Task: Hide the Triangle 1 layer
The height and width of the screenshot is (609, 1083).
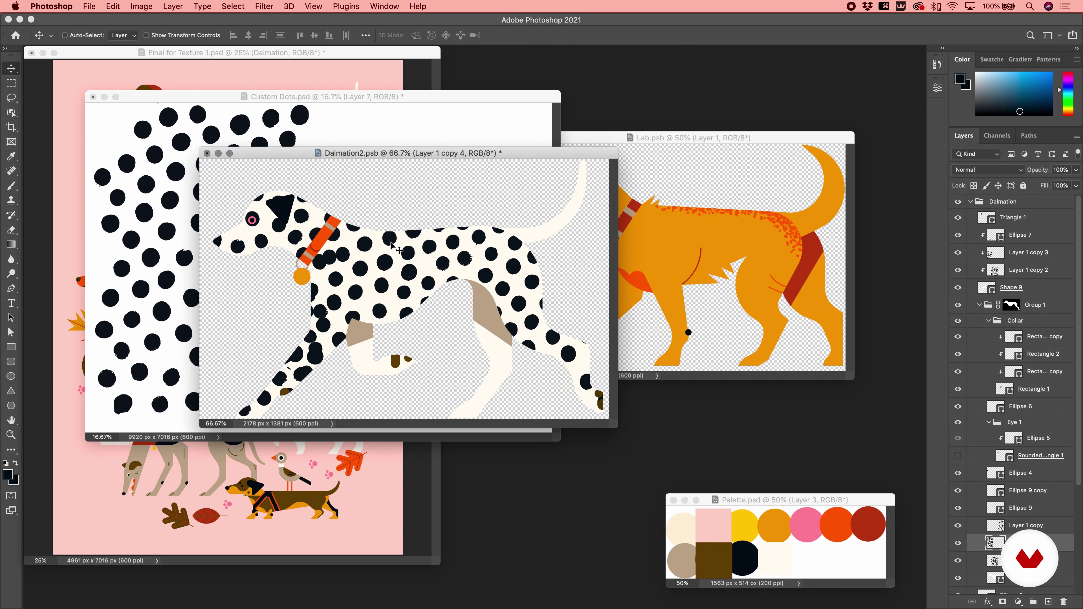Action: click(x=958, y=218)
